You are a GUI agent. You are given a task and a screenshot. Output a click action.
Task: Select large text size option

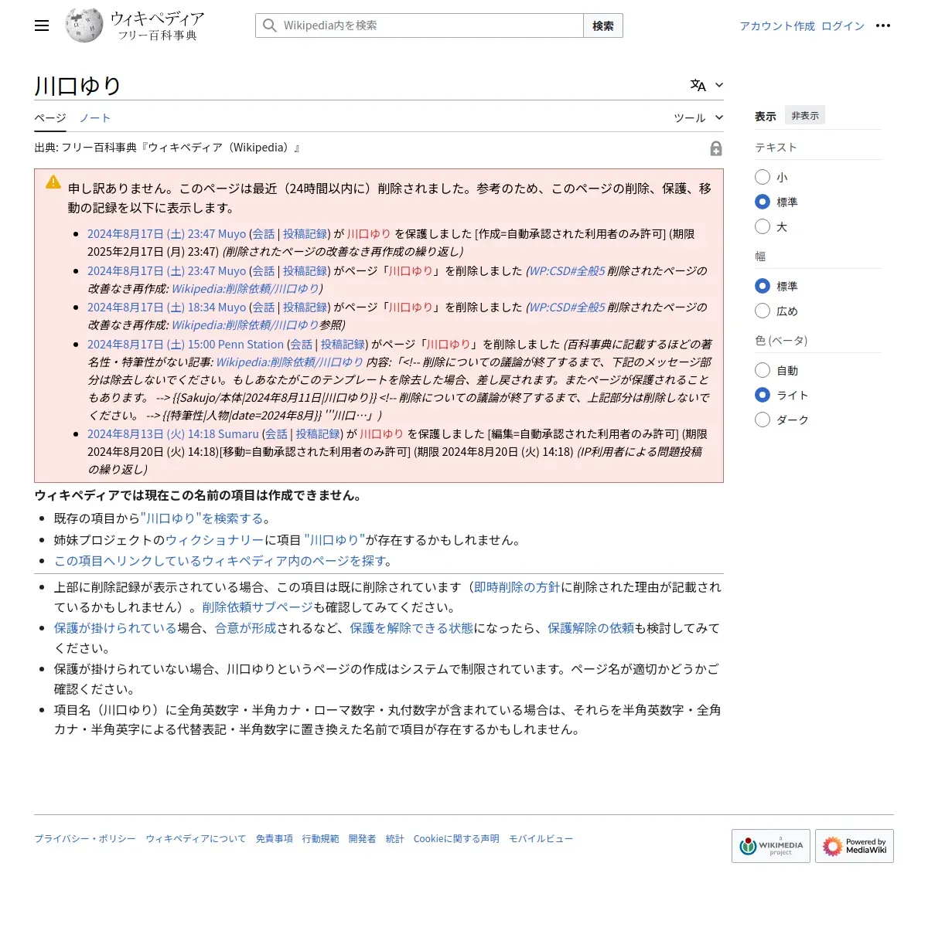(763, 226)
